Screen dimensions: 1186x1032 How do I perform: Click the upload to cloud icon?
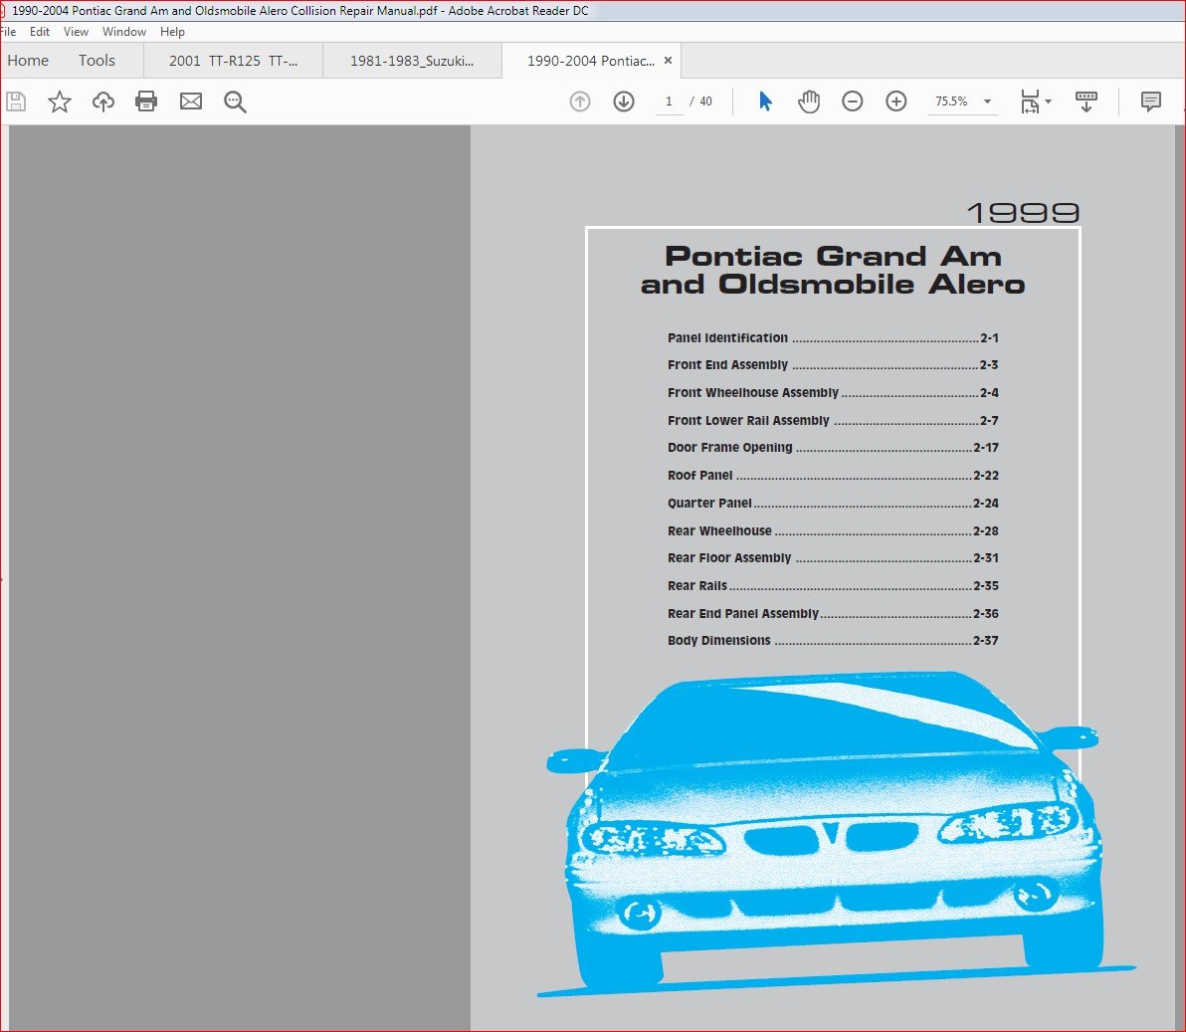[x=102, y=102]
